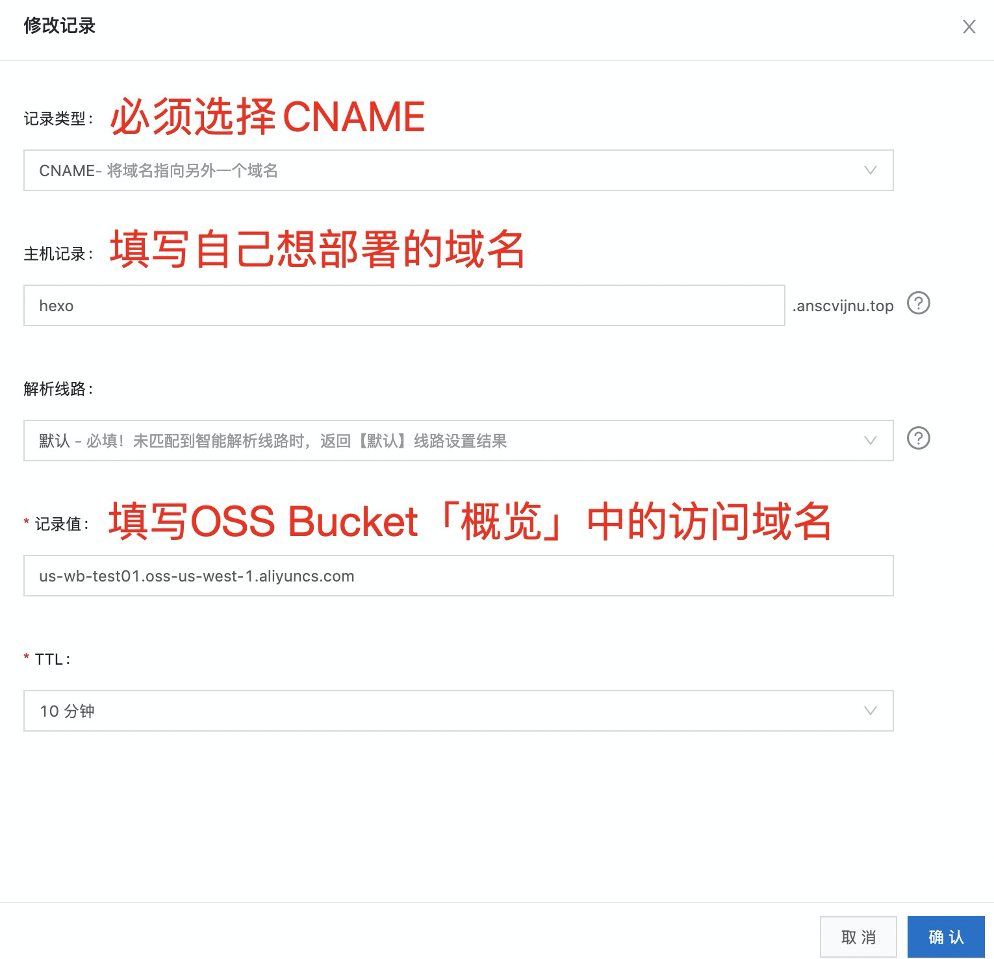994x959 pixels.
Task: Click chevron arrow in TTL selector
Action: point(871,711)
